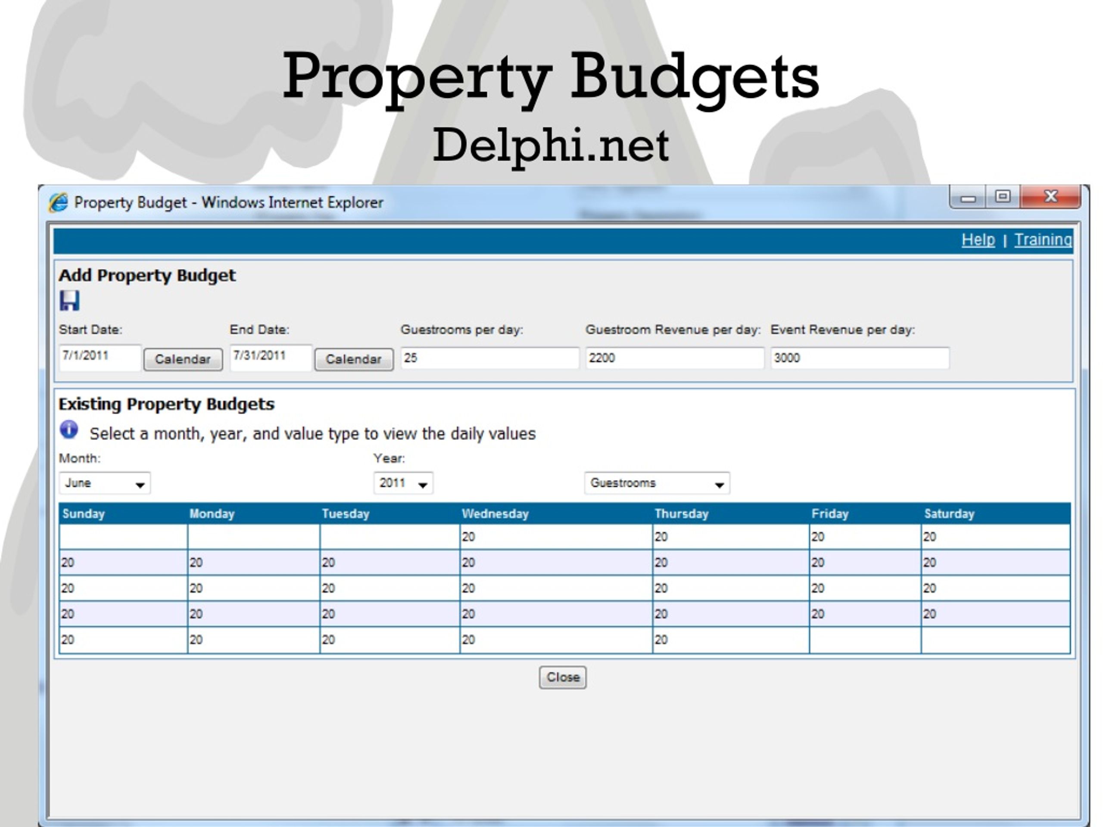Click Guestroom Revenue per day field
Viewport: 1103px width, 827px height.
pos(675,358)
